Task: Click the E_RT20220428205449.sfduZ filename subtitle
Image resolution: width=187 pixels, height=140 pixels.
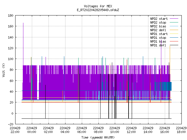Action: point(98,10)
